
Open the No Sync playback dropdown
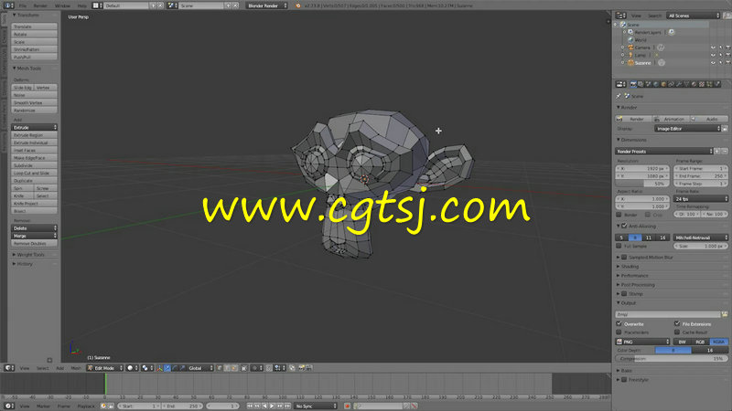(316, 406)
